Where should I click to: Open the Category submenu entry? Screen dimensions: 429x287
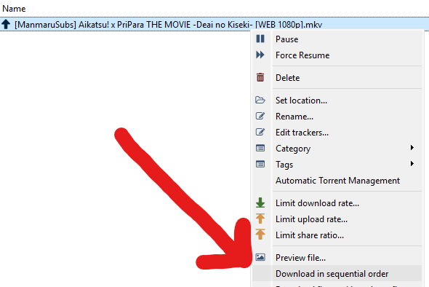point(337,149)
